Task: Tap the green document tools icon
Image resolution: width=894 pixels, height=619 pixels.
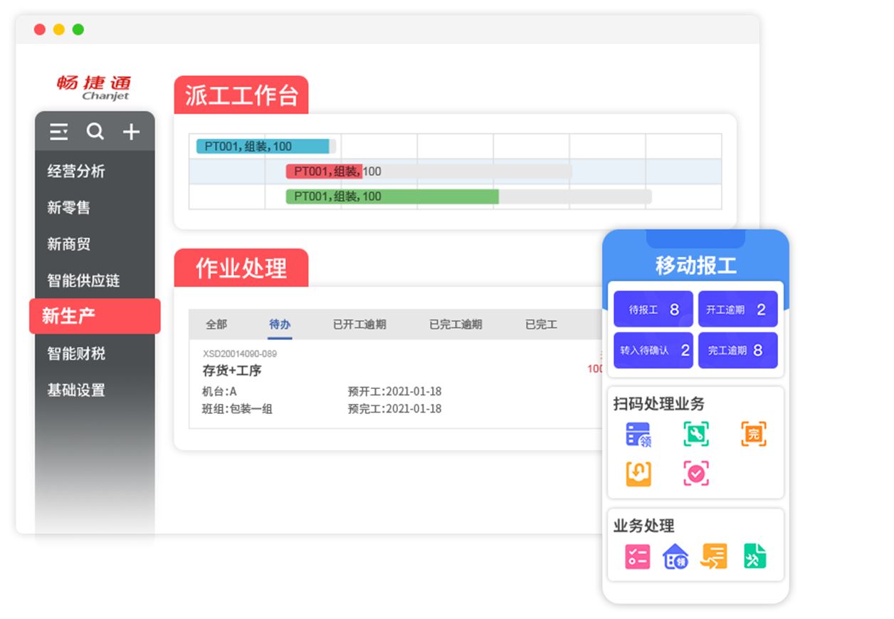Action: click(754, 556)
